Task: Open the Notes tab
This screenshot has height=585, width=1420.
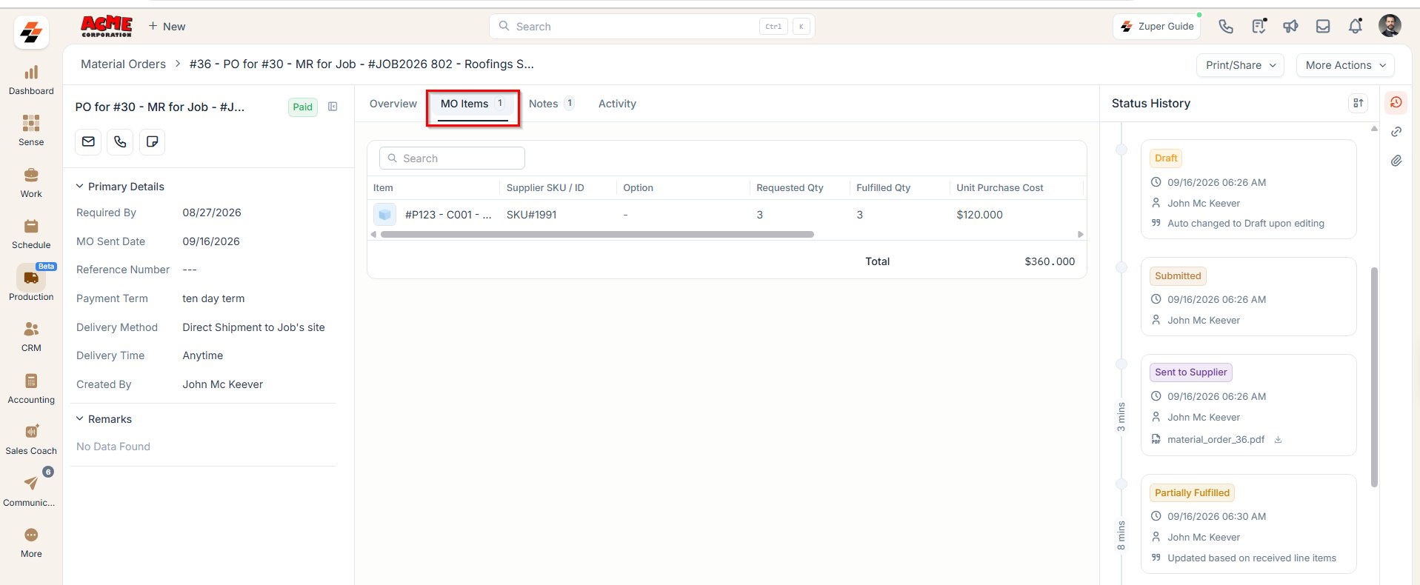Action: click(x=552, y=104)
